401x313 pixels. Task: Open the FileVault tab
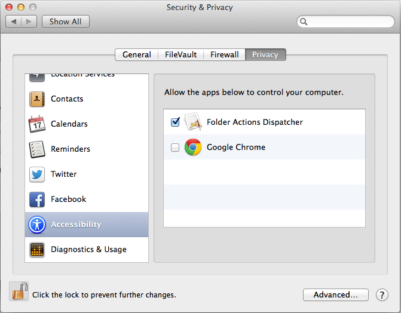click(180, 54)
